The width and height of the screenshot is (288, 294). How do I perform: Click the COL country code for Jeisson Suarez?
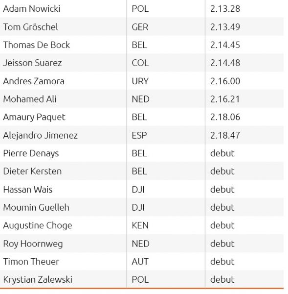click(140, 63)
